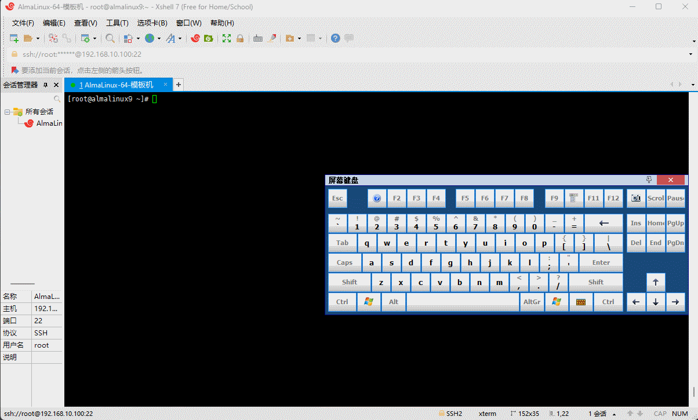Expand the font tool dropdown arrow
Image resolution: width=698 pixels, height=420 pixels.
pyautogui.click(x=180, y=39)
